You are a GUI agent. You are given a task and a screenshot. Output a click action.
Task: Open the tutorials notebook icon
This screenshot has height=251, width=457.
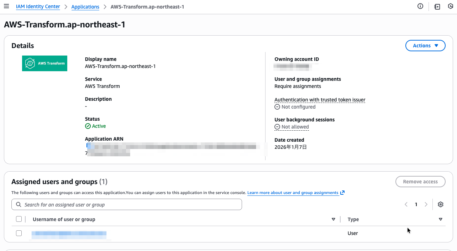tap(437, 6)
